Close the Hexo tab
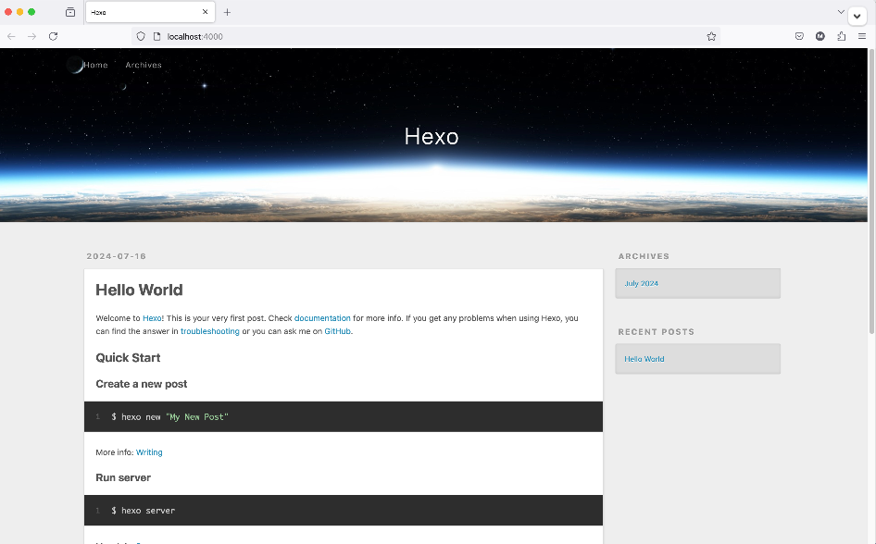 click(205, 12)
